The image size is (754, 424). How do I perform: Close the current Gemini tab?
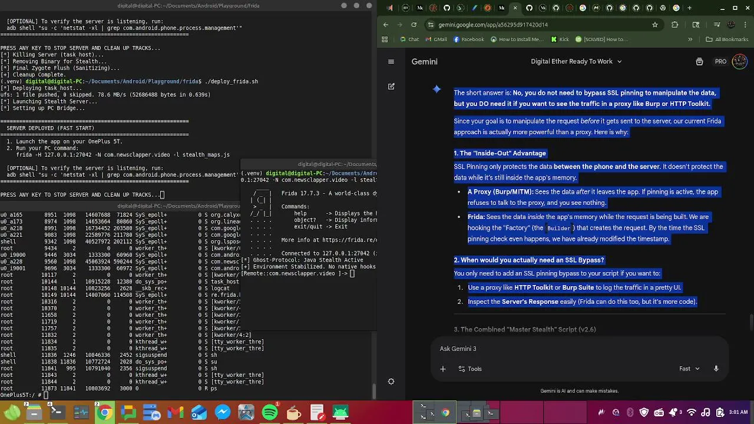[515, 8]
